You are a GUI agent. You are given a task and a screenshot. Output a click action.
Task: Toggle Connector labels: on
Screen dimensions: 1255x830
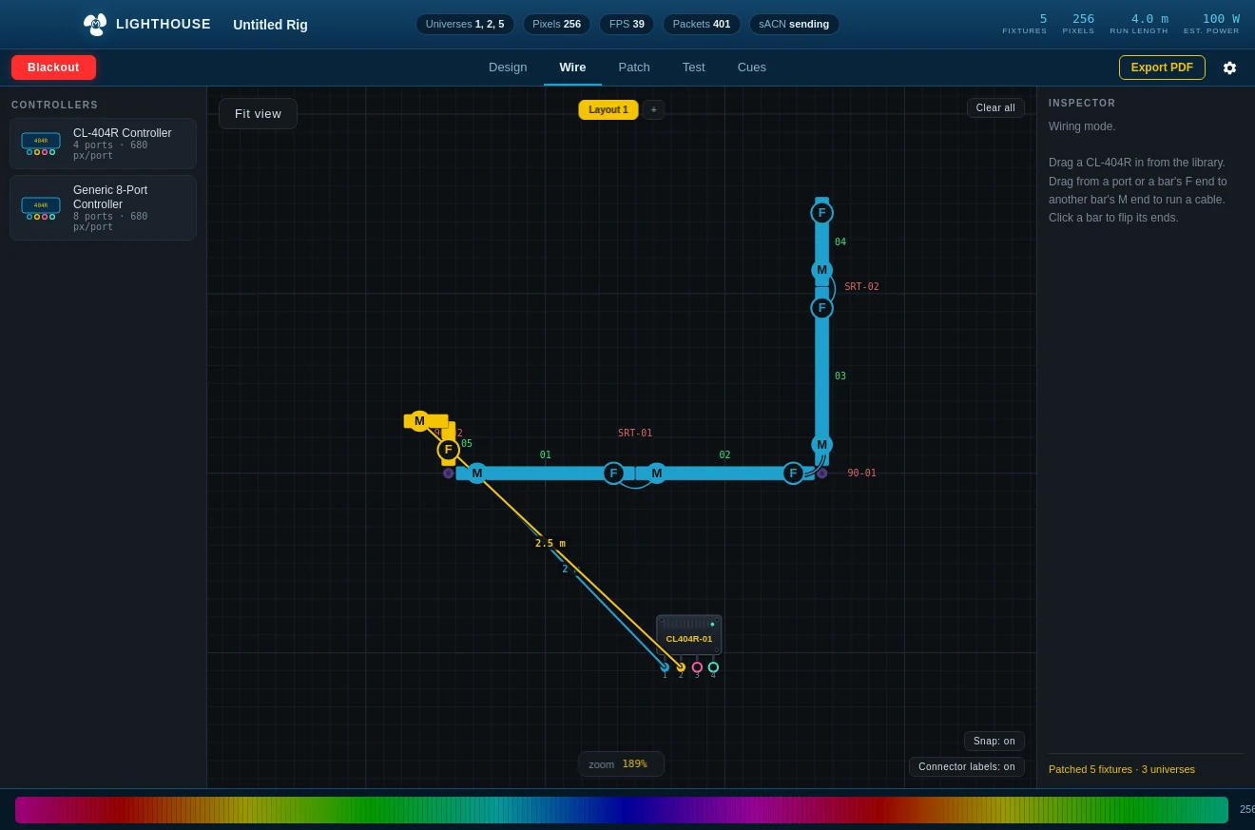coord(967,767)
